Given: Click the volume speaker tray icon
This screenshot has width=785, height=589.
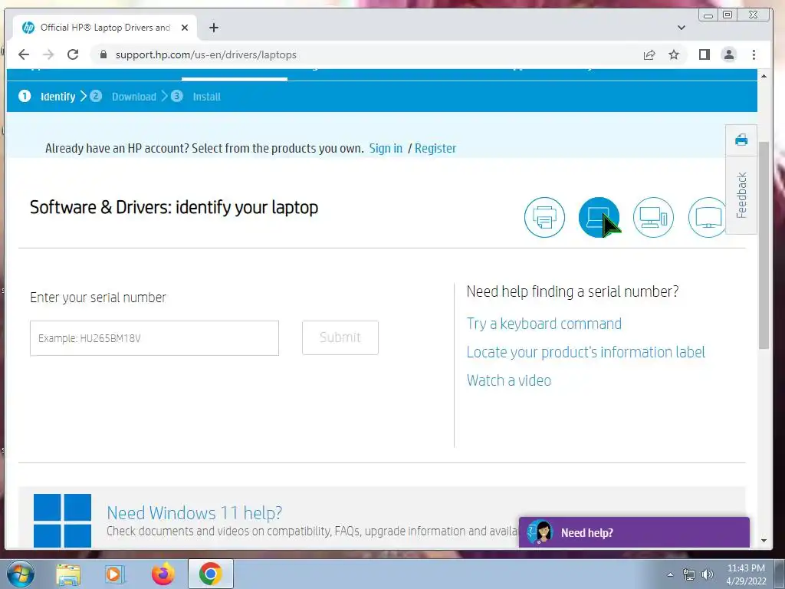Looking at the screenshot, I should [707, 574].
